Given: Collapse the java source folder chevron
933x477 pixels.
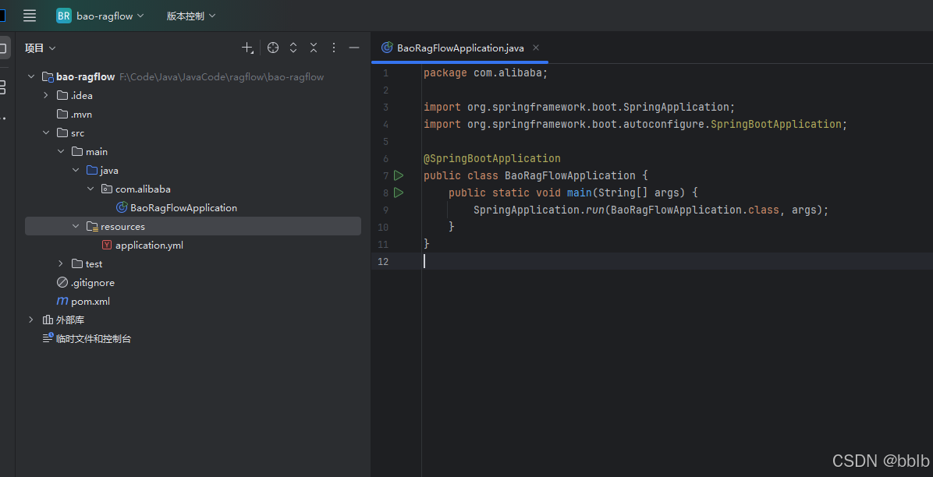Looking at the screenshot, I should click(76, 170).
